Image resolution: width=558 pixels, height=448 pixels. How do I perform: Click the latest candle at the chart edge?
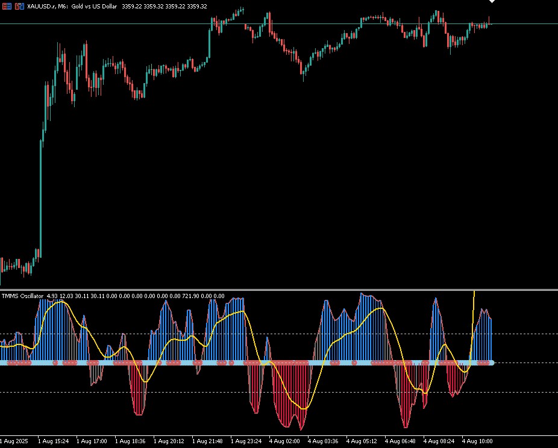point(491,24)
